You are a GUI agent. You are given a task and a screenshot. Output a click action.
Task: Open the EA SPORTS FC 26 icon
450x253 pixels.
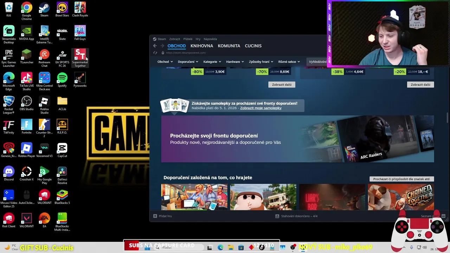pos(62,58)
